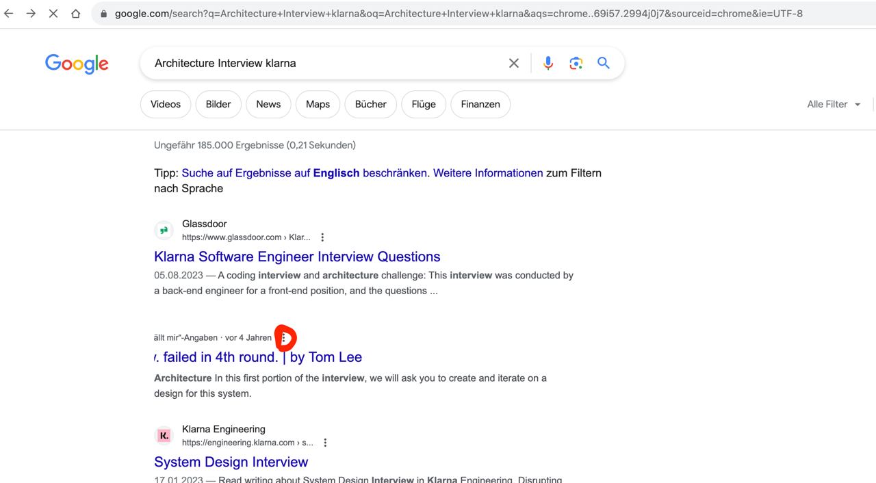
Task: Select the Finanzen filter
Action: (480, 104)
